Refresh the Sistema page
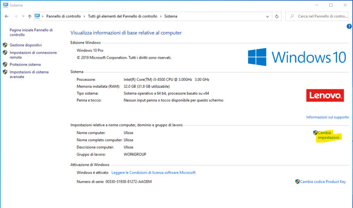Image resolution: width=353 pixels, height=208 pixels. point(277,16)
